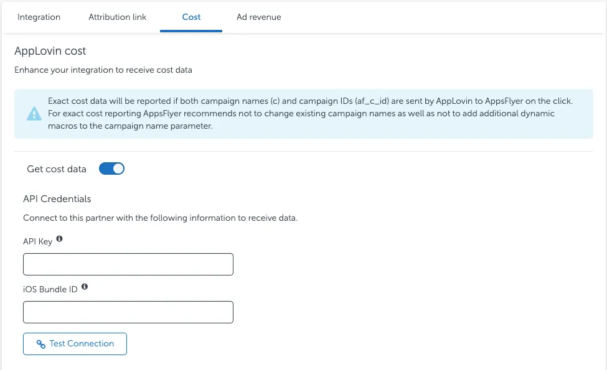607x370 pixels.
Task: Click the 'iOS Bundle ID' field label
Action: (50, 289)
